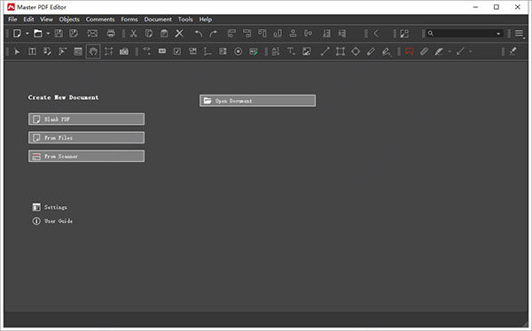The width and height of the screenshot is (532, 331).
Task: Select the Rectangle drawing tool
Action: coord(340,51)
